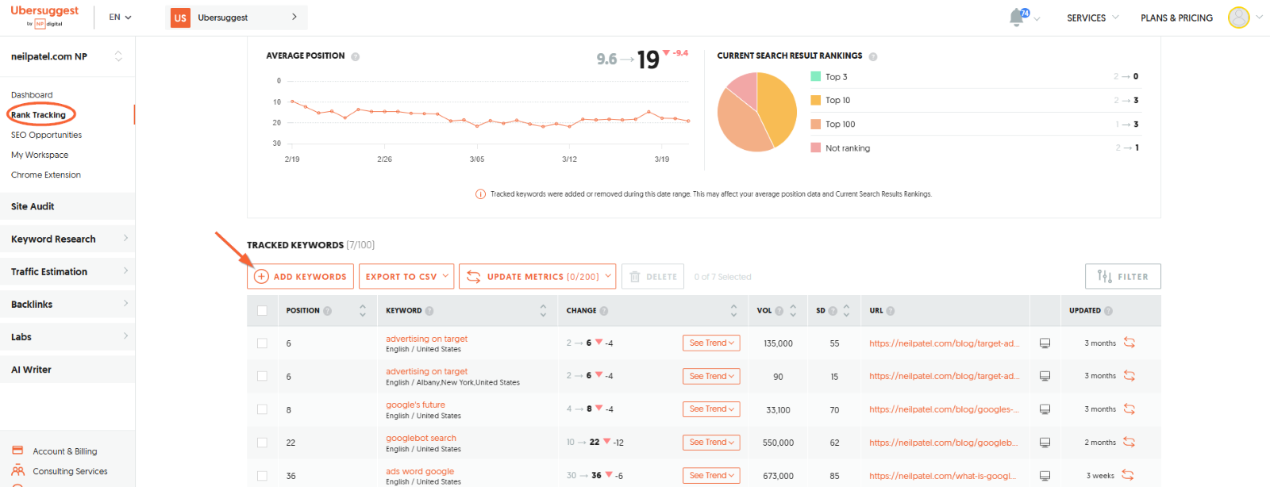Click the Not ranking pink legend swatch

[815, 148]
